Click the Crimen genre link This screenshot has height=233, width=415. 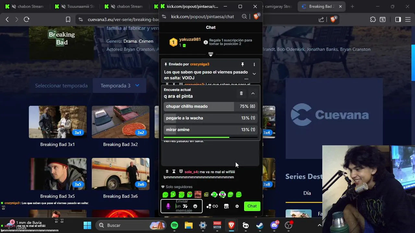146,41
